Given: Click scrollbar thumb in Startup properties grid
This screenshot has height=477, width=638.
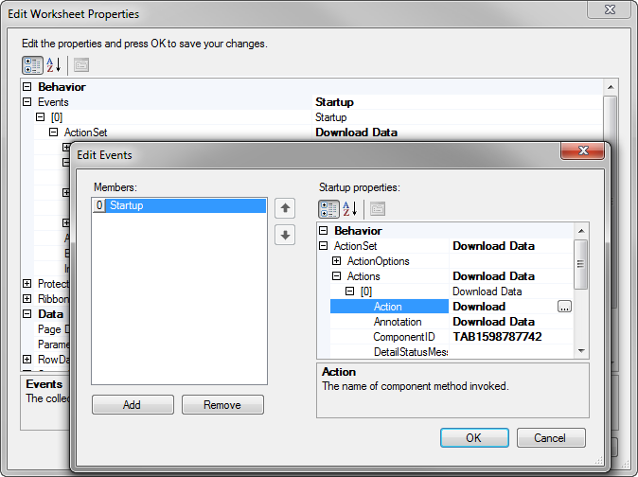Looking at the screenshot, I should (x=581, y=264).
